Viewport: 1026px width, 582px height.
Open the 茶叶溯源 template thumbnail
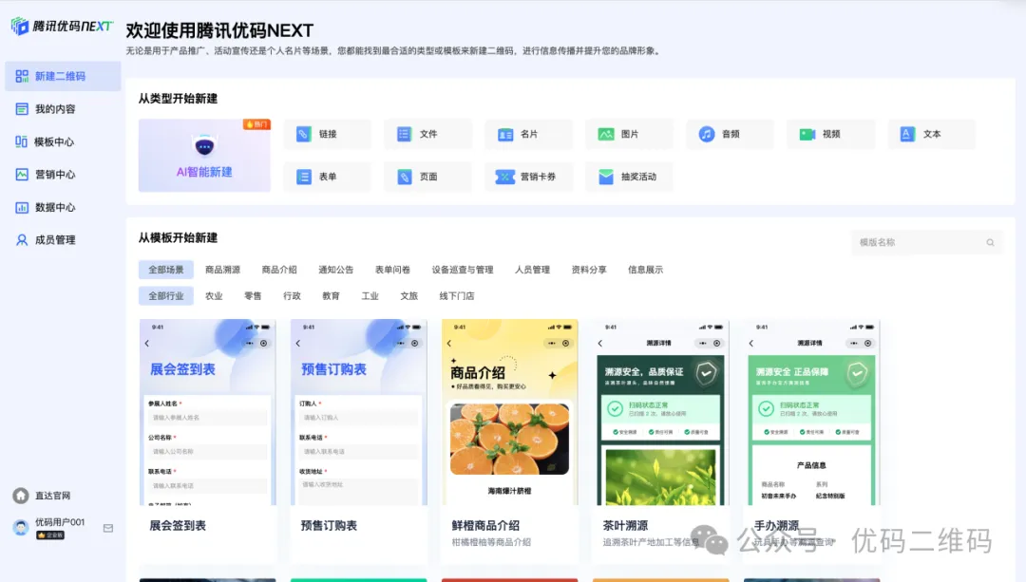pyautogui.click(x=661, y=412)
